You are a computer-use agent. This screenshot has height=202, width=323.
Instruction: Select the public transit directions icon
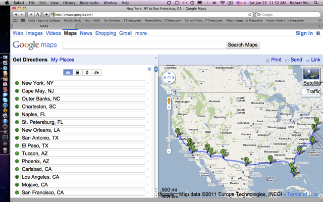77,73
